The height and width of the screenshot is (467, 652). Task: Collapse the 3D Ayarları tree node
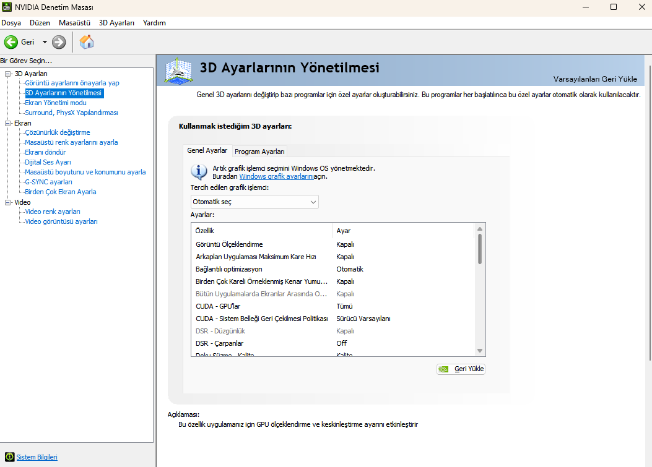coord(7,74)
